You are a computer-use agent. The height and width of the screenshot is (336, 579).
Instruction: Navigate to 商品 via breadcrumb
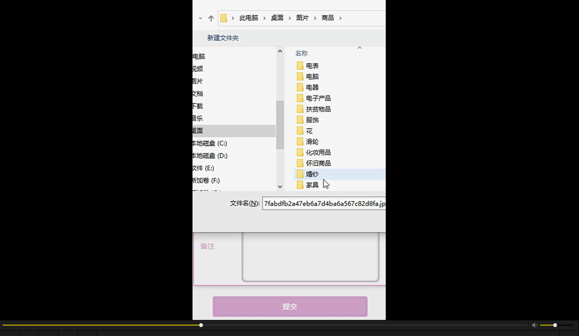pos(327,18)
